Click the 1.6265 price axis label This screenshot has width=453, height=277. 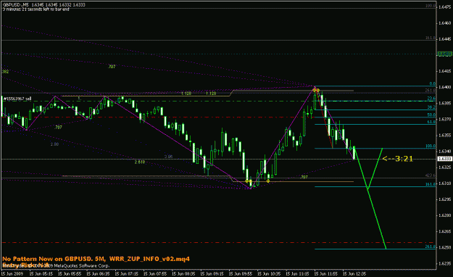445,231
